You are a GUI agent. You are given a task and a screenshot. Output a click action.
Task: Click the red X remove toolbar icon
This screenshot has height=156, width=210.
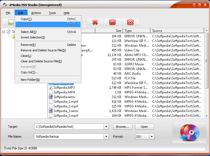point(95,22)
